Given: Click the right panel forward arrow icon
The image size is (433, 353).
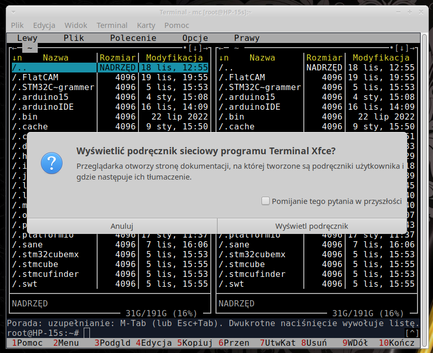Looking at the screenshot, I should tap(412, 48).
